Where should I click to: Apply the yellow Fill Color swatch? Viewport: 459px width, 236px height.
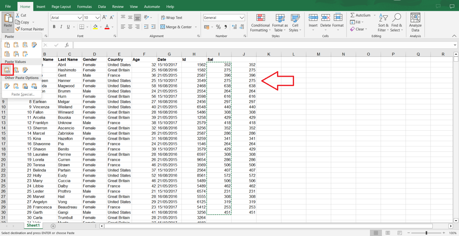[95, 27]
